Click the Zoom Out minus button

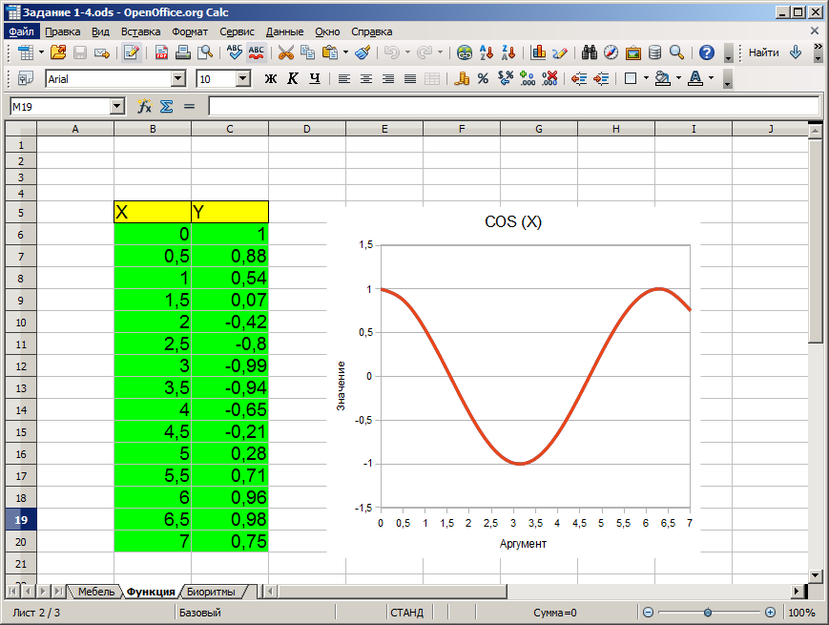[648, 613]
